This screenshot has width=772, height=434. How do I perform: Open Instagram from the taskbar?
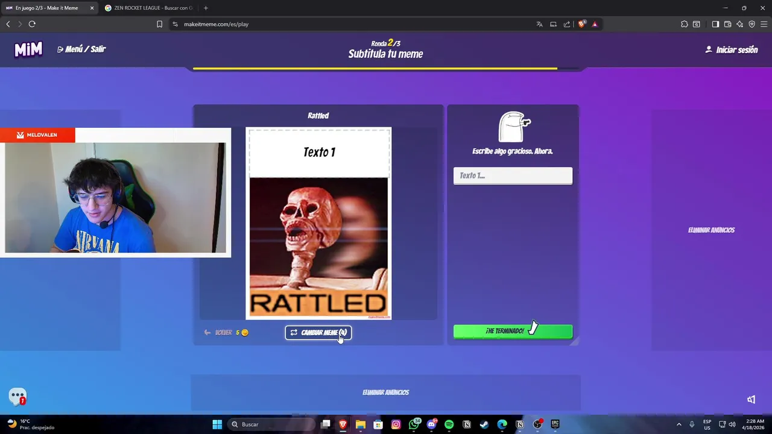click(396, 424)
